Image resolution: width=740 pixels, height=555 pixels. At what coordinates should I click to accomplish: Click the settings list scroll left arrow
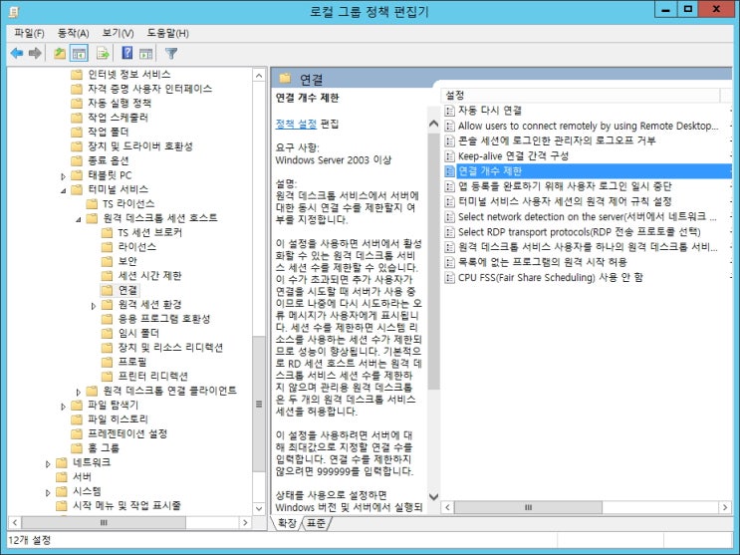448,508
